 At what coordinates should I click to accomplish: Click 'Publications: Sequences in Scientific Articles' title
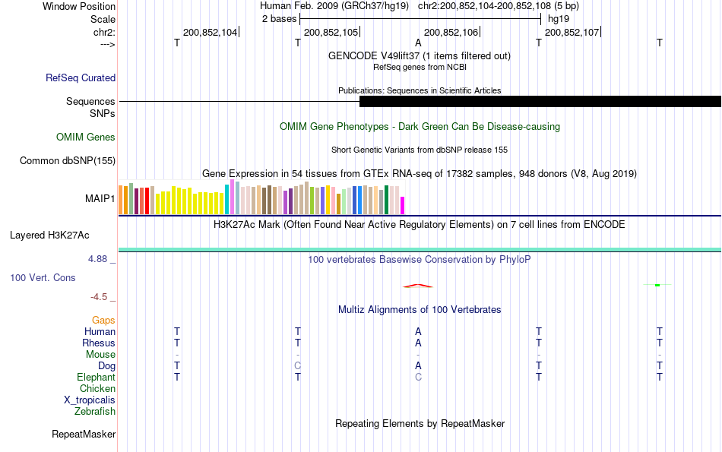[420, 90]
